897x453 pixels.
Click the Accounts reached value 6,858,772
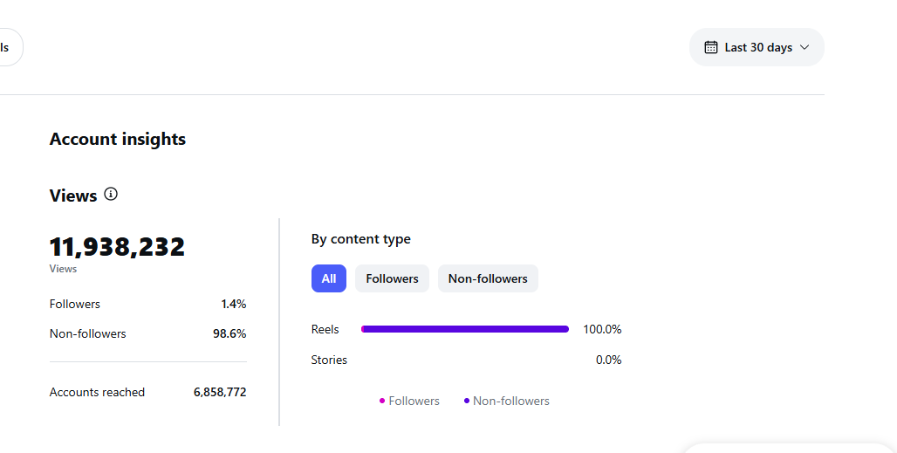(220, 393)
